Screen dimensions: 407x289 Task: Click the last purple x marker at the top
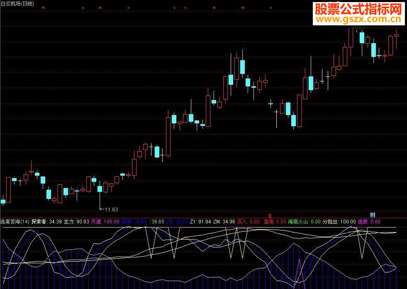271,8
